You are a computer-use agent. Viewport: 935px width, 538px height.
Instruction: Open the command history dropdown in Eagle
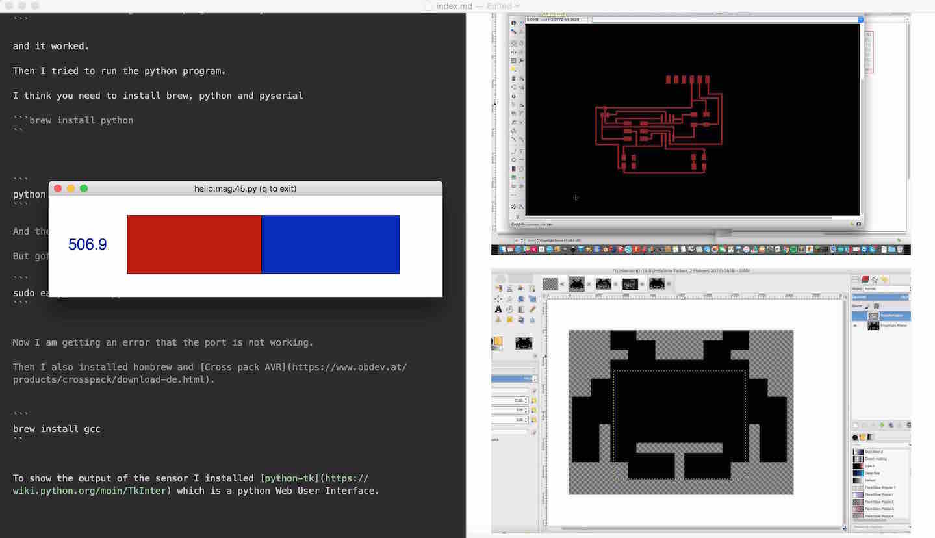(861, 19)
